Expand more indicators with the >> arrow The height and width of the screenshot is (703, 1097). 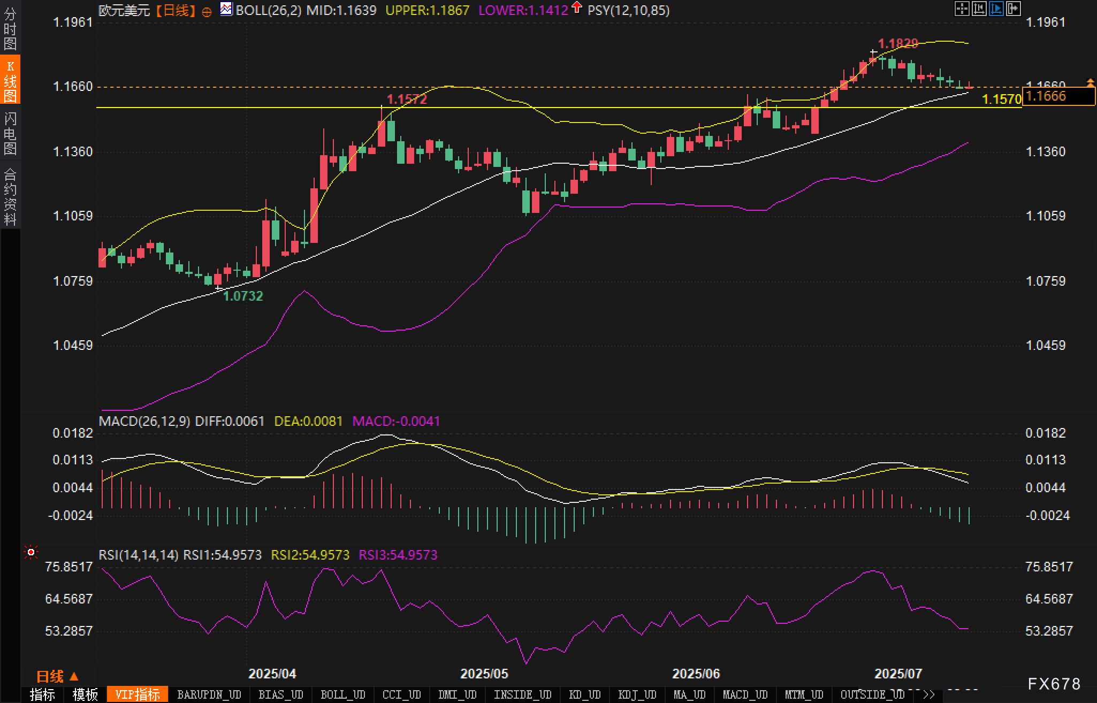[929, 695]
